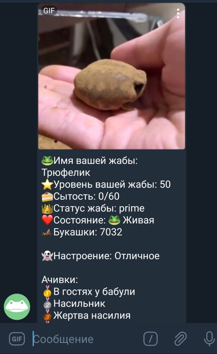Tap the red heart emoji beside Состояние
This screenshot has height=354, width=217.
coord(47,220)
